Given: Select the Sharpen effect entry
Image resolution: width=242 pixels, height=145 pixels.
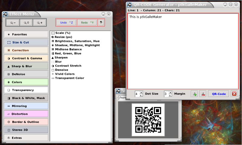Looking at the screenshot, I should coord(60,58).
